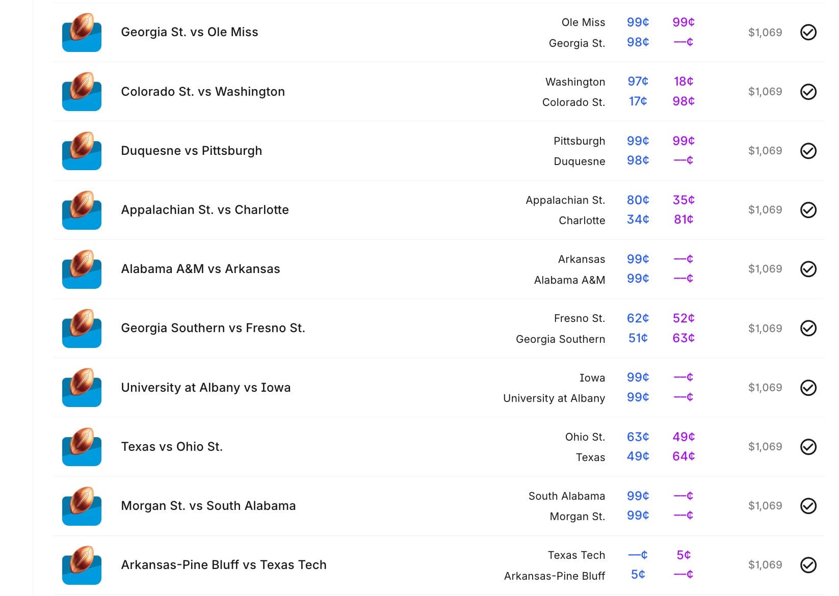Select the purple 81¢ price for Charlotte
The width and height of the screenshot is (839, 596).
[x=683, y=220]
